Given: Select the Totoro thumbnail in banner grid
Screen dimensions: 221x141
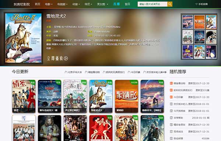Looking at the screenshot, I should click(211, 52).
